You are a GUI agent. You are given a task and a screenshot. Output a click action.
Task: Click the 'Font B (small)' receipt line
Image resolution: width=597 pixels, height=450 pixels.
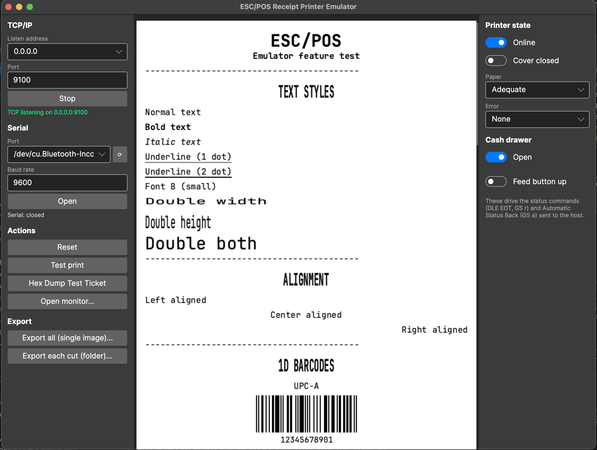pos(180,186)
